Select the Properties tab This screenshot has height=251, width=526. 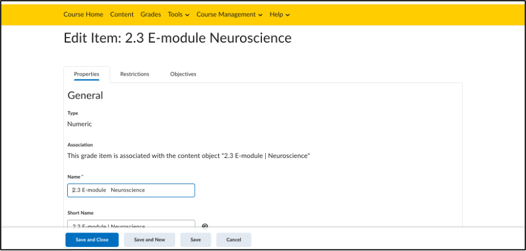point(87,75)
